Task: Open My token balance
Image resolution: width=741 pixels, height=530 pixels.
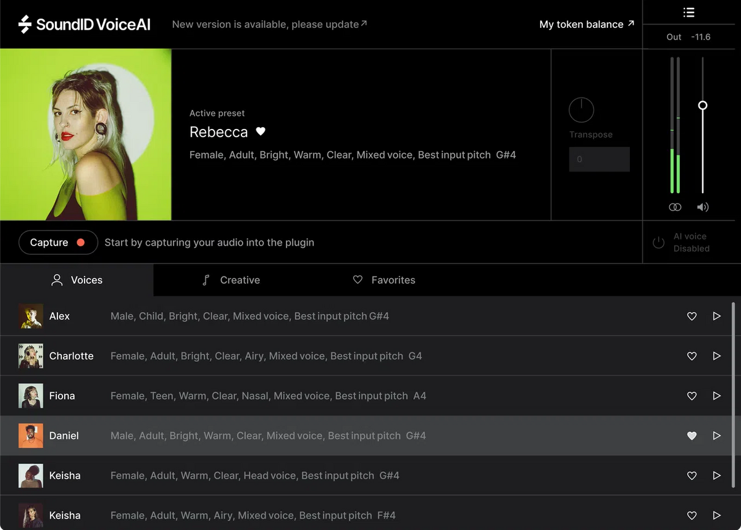Action: (x=585, y=24)
